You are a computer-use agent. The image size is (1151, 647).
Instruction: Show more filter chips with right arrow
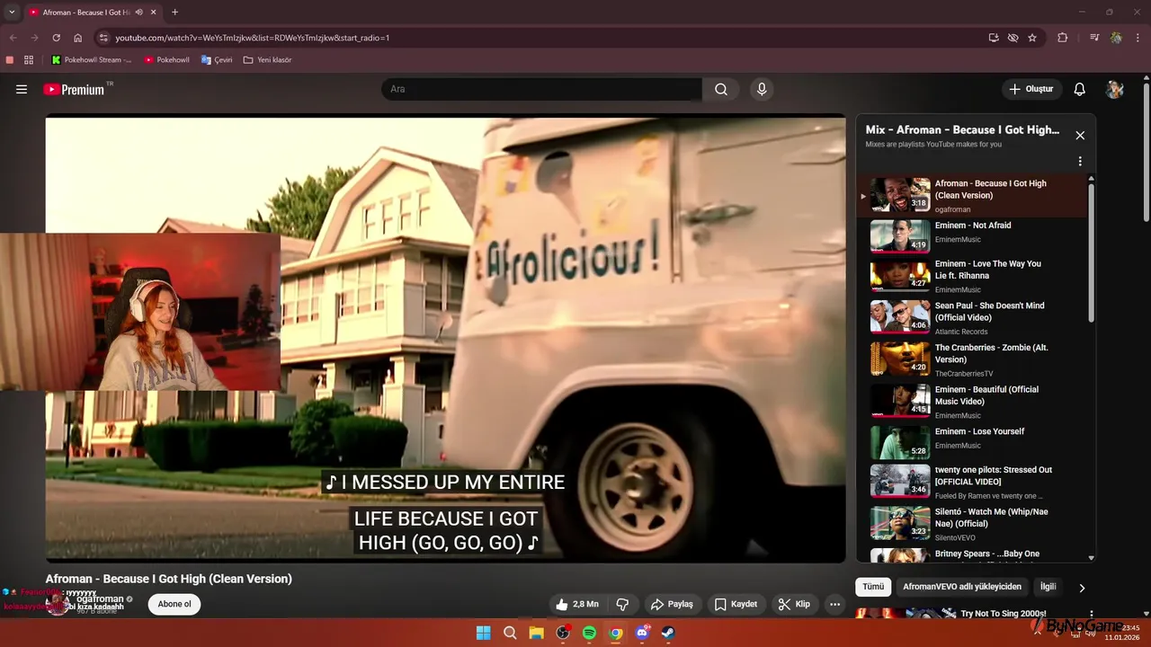pos(1082,588)
